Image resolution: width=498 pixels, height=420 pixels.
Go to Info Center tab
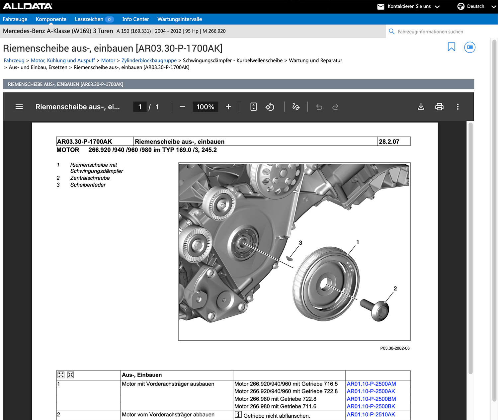135,19
